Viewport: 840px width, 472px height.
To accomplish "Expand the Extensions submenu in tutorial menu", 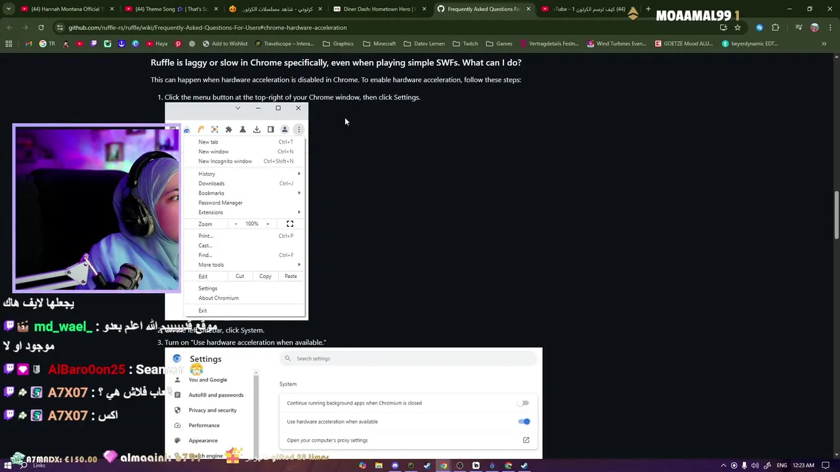I will pyautogui.click(x=299, y=212).
